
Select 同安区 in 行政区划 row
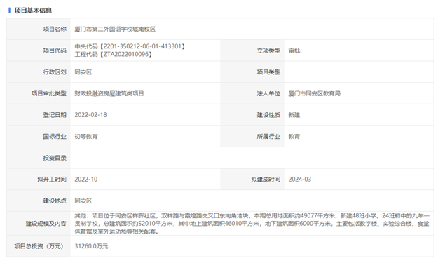pyautogui.click(x=83, y=72)
